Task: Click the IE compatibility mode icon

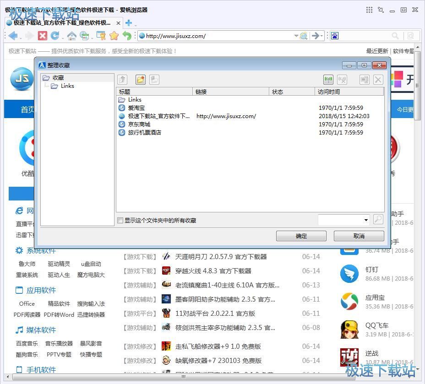Action: pyautogui.click(x=304, y=36)
